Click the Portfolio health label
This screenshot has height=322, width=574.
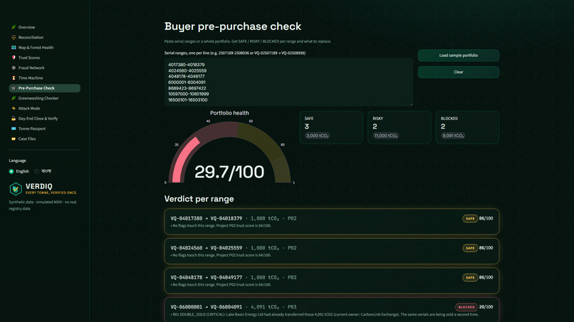coord(229,113)
